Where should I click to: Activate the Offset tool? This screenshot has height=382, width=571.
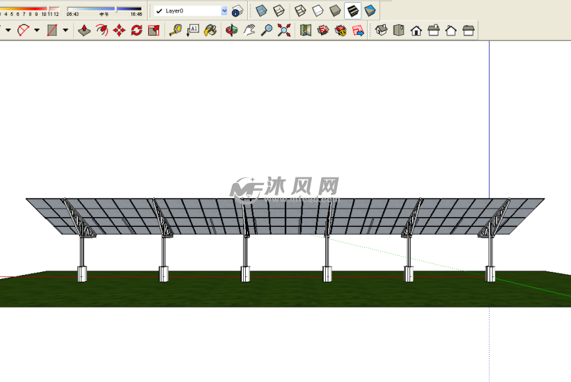pyautogui.click(x=102, y=30)
